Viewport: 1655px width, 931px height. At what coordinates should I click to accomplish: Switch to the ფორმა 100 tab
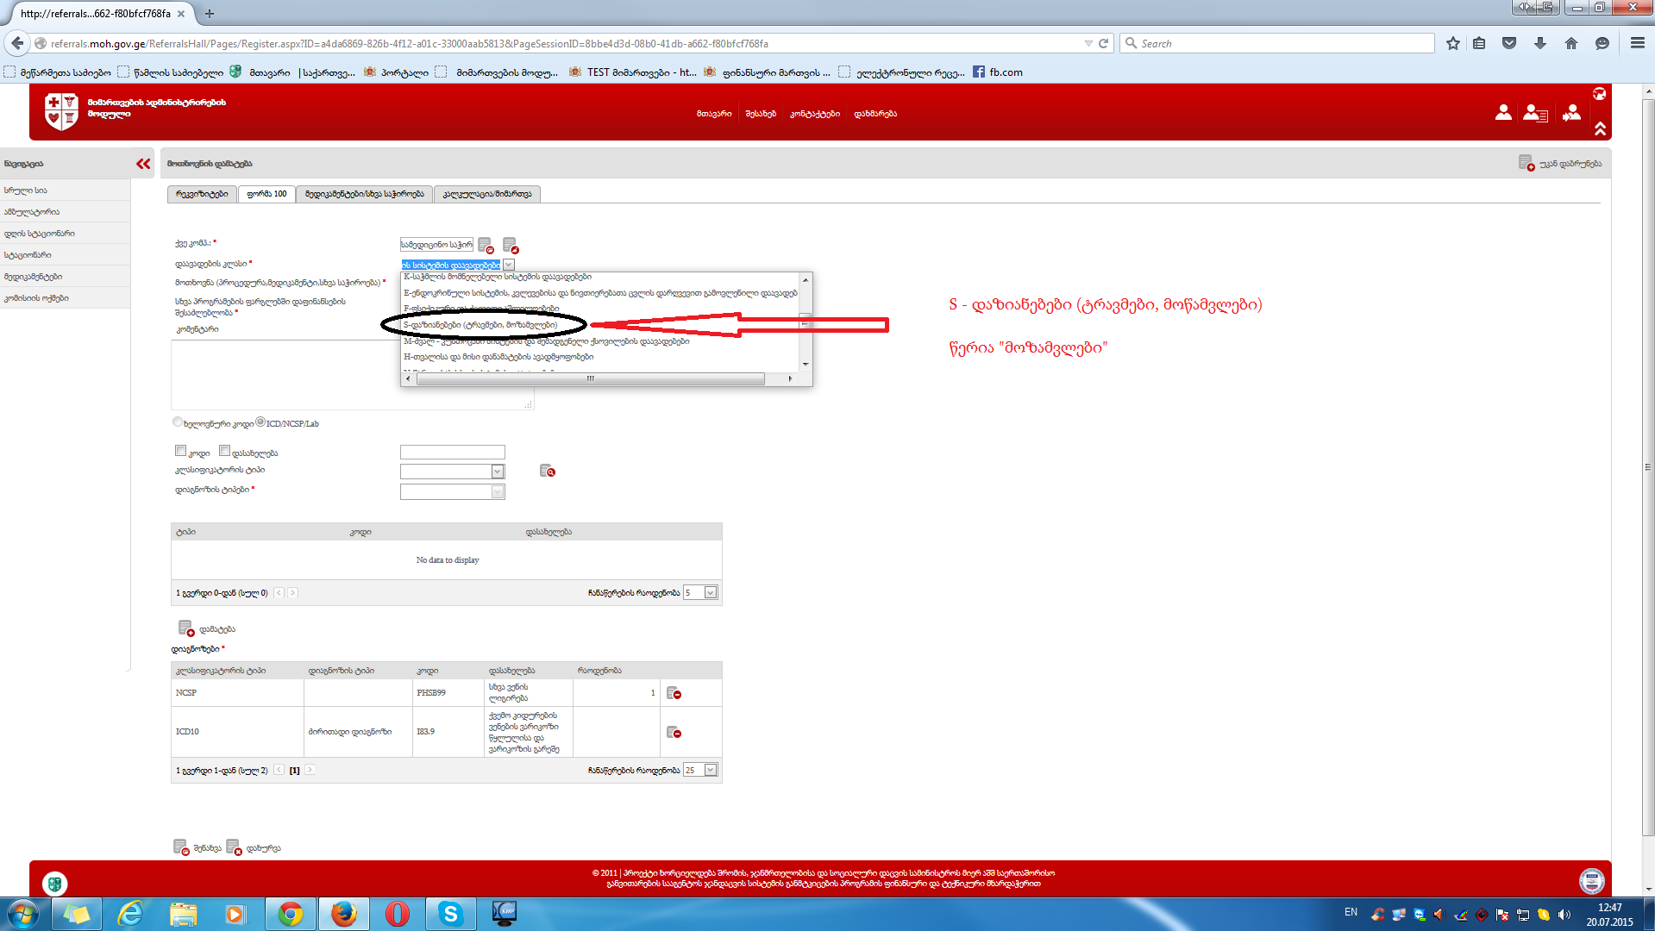[x=266, y=194]
